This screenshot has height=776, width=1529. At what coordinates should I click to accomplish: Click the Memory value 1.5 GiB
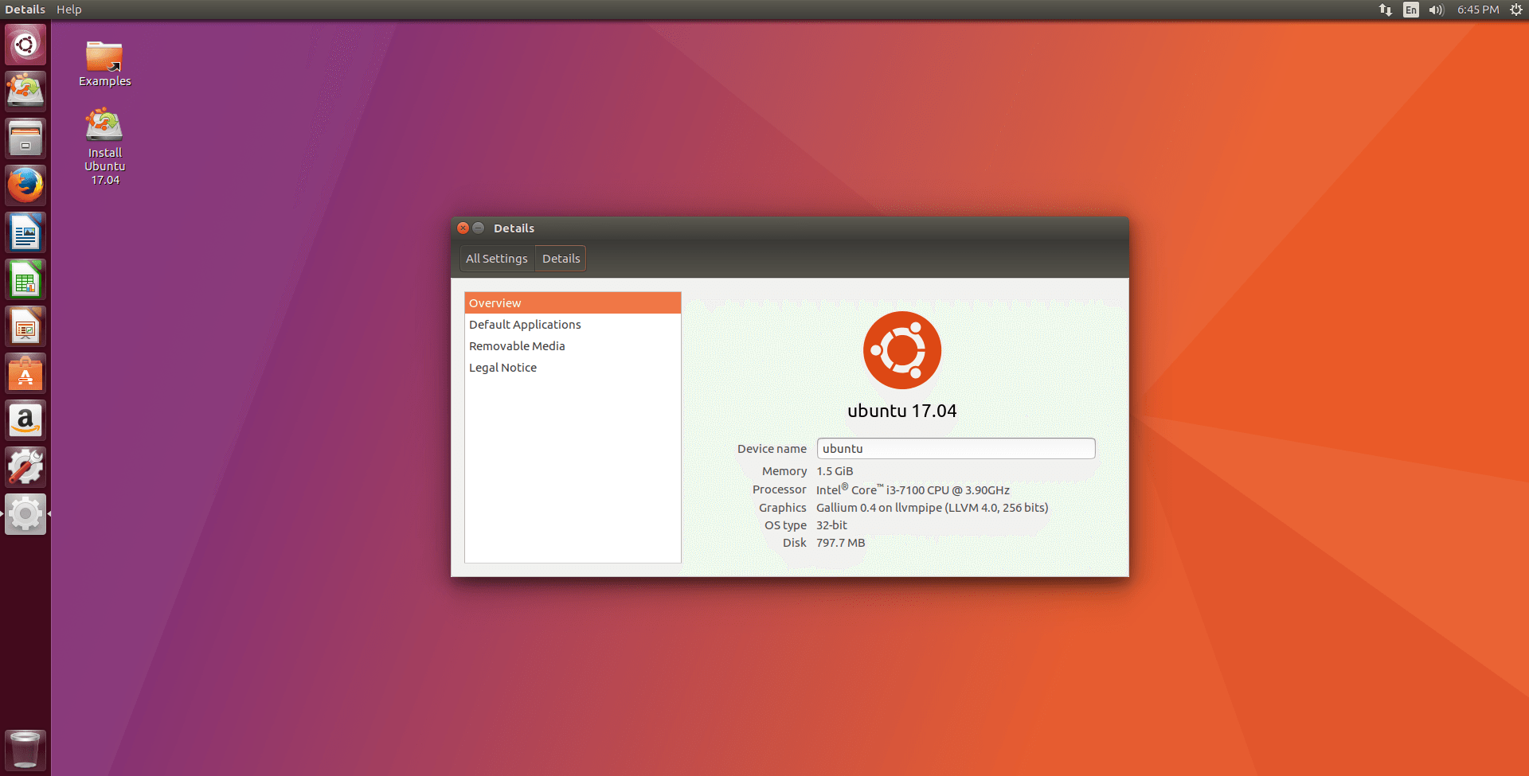tap(835, 471)
